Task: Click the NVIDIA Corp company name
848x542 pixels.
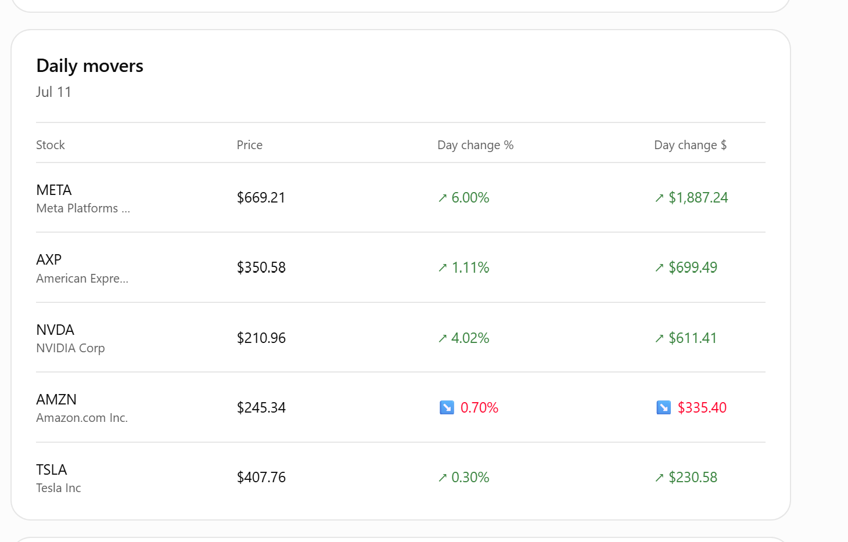Action: tap(70, 348)
